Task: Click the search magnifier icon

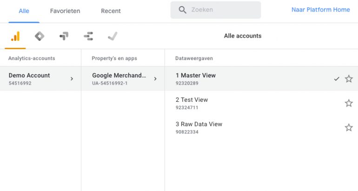Action: [x=182, y=10]
